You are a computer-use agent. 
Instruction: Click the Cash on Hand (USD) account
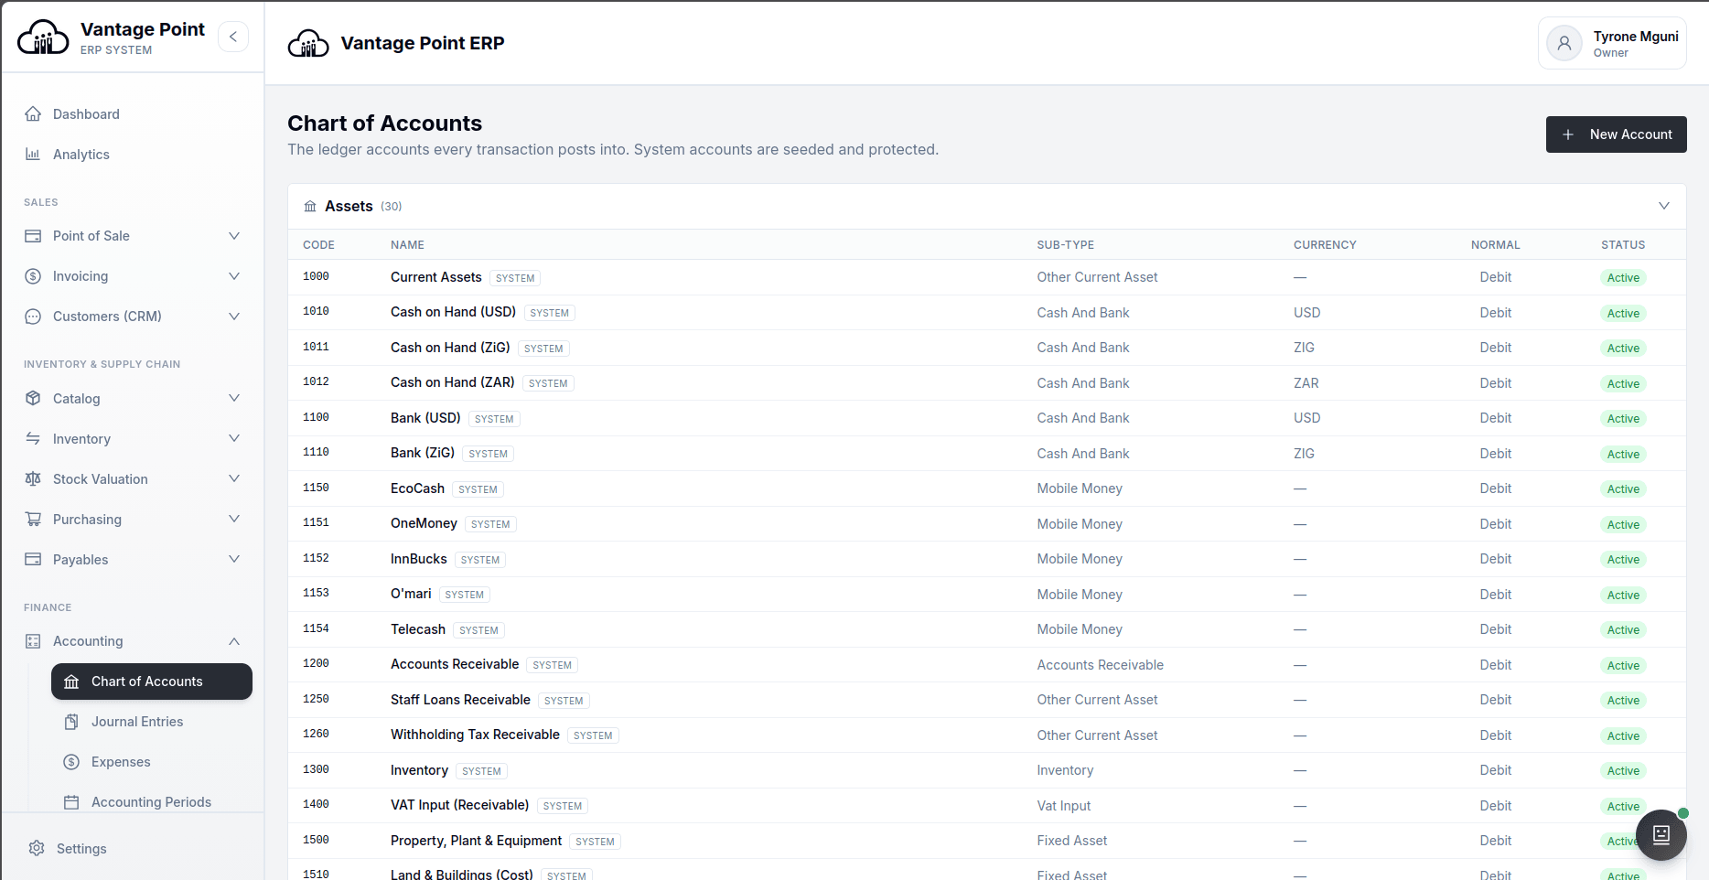pyautogui.click(x=453, y=312)
